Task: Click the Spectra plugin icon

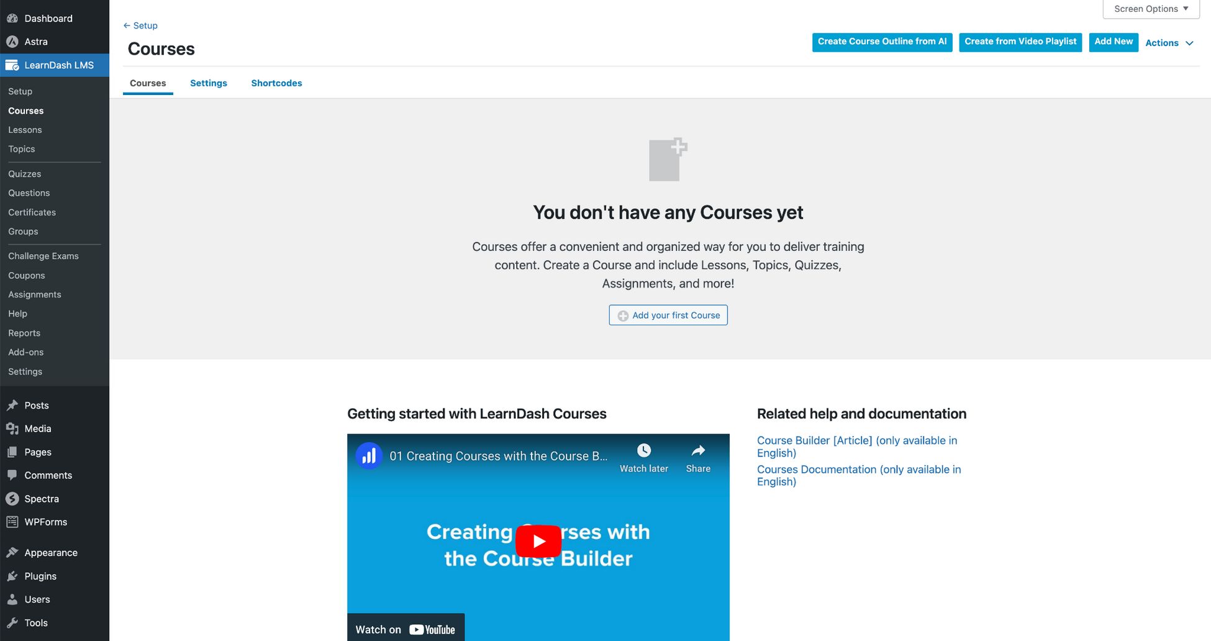Action: coord(13,498)
